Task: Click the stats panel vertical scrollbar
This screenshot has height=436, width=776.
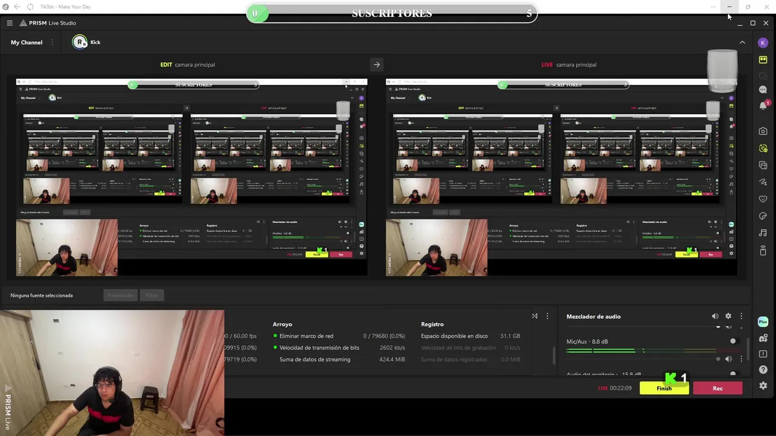Action: tap(554, 355)
